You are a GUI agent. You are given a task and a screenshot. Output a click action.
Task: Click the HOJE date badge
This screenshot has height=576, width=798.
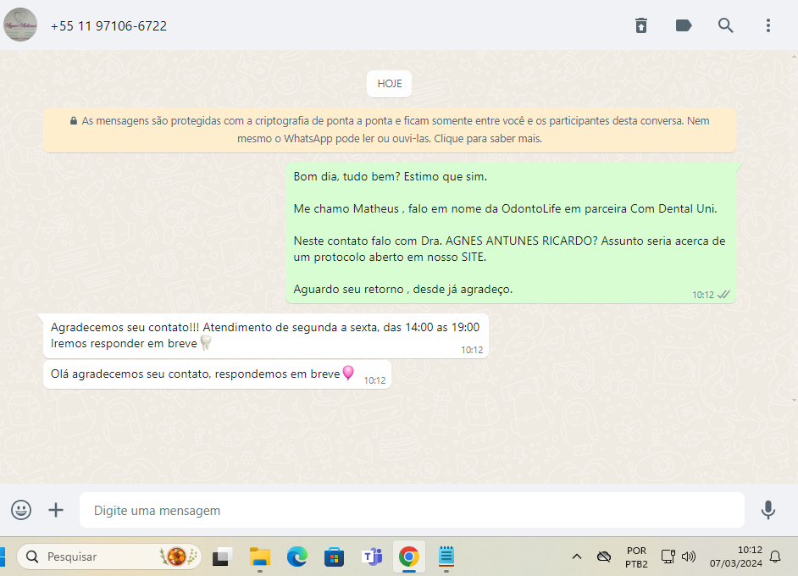(390, 84)
